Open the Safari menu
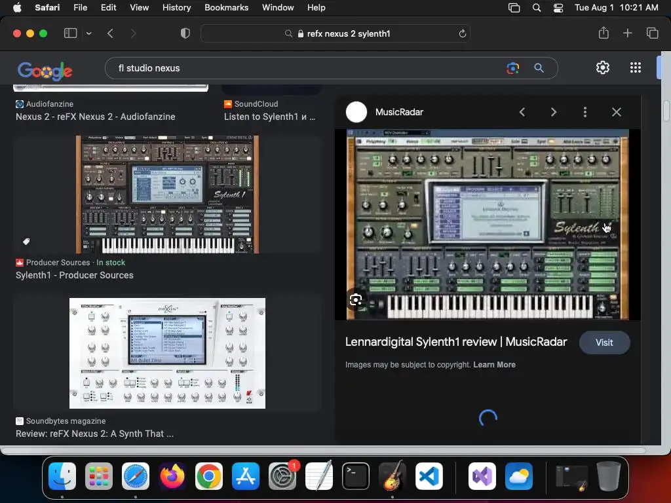 click(47, 7)
